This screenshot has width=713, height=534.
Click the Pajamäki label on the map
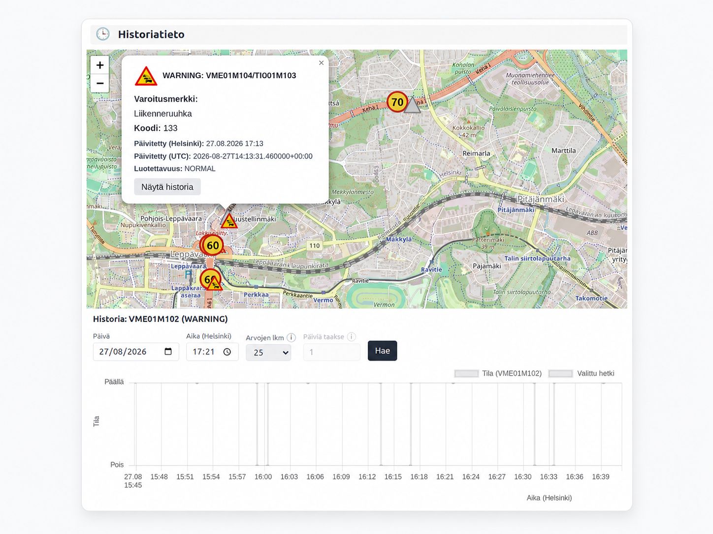point(486,266)
